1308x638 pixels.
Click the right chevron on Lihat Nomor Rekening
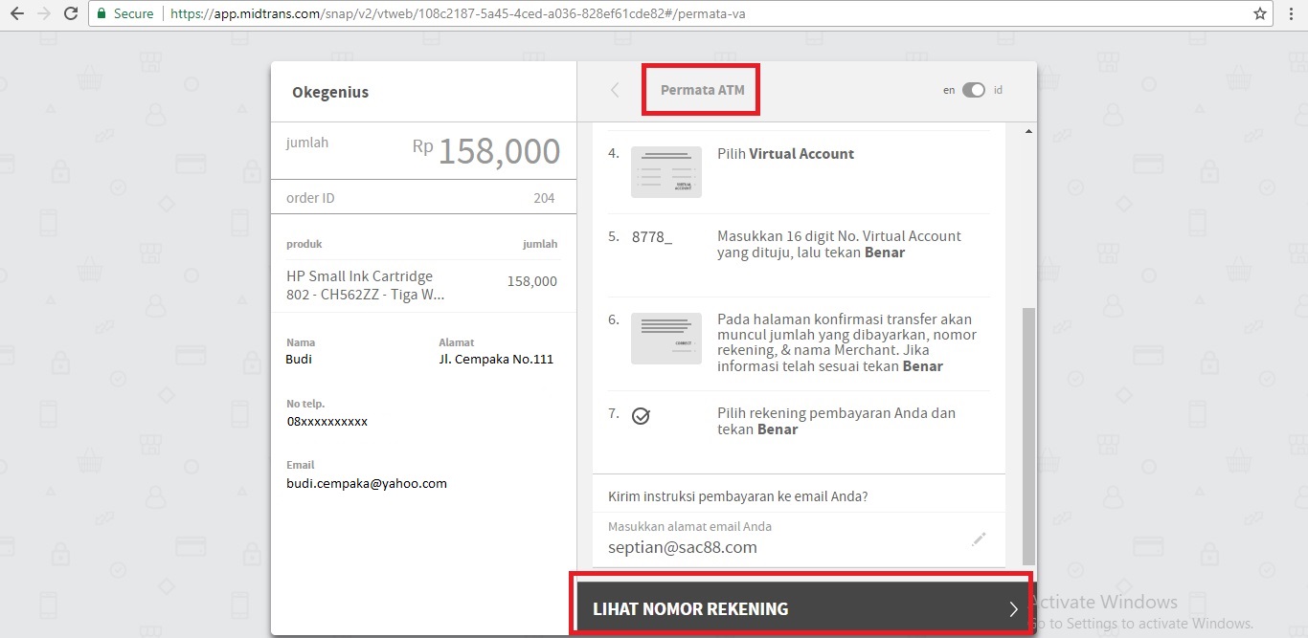point(1013,609)
